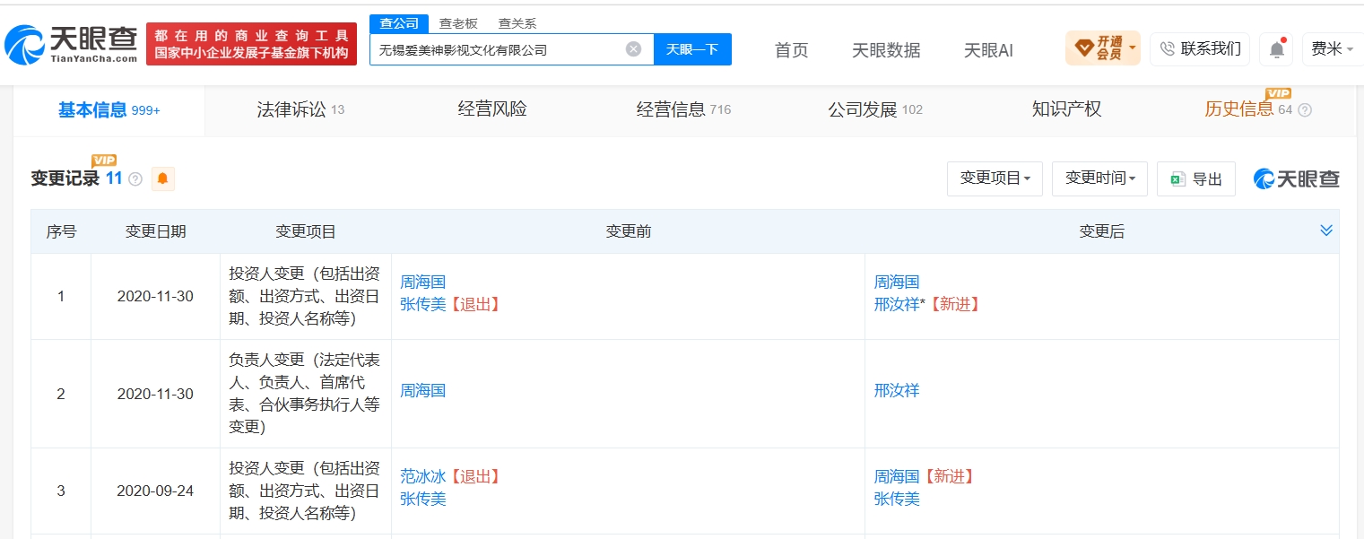Switch to the 经营风险 tab

tap(492, 109)
